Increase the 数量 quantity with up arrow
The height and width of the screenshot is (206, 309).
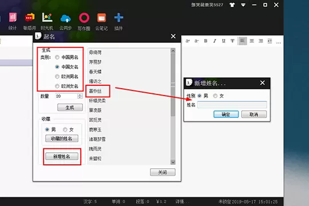coord(80,95)
